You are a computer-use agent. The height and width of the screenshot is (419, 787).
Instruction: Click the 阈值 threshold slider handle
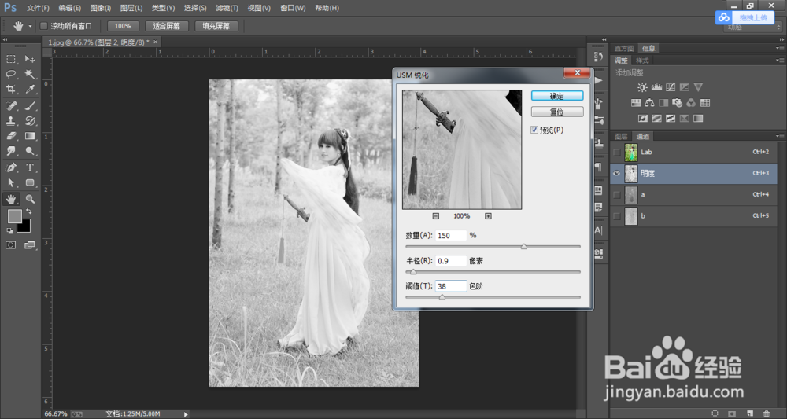pyautogui.click(x=442, y=298)
